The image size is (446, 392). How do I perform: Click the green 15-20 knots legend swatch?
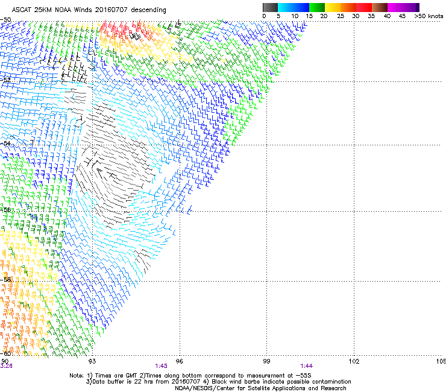317,7
